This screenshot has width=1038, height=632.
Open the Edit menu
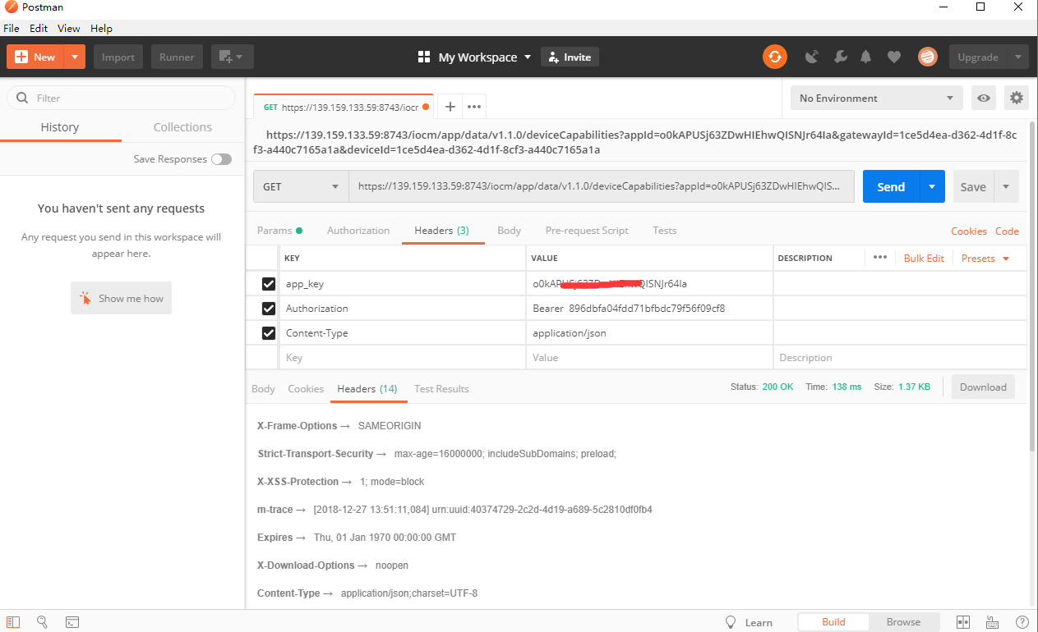(39, 28)
